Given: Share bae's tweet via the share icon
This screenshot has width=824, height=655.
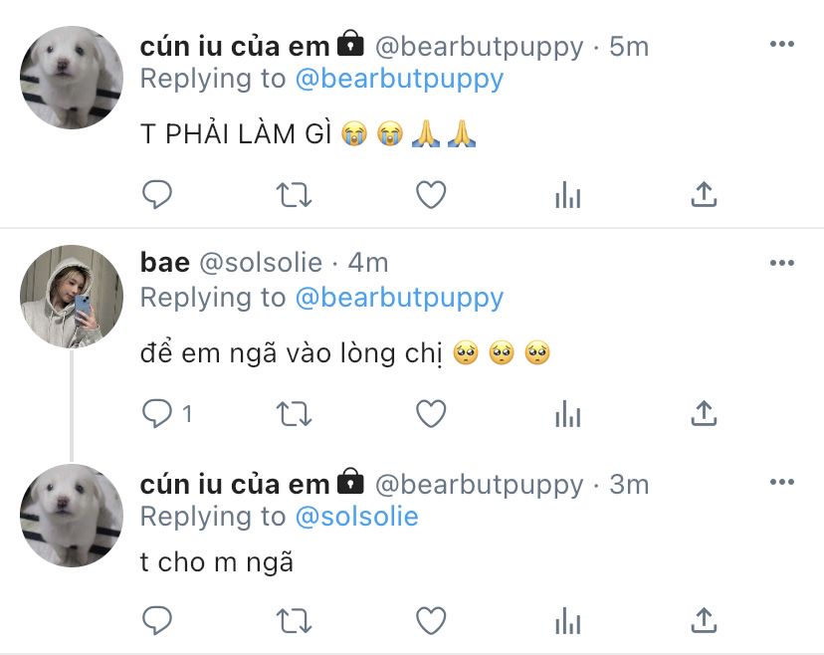Looking at the screenshot, I should click(x=704, y=414).
